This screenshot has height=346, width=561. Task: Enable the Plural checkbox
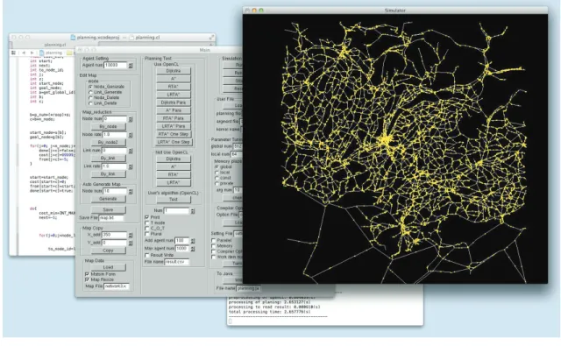pos(146,234)
